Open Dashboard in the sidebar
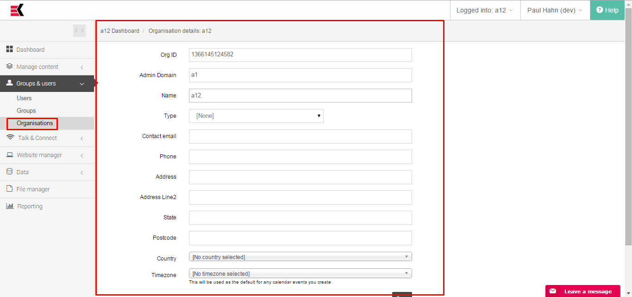632x297 pixels. click(31, 49)
